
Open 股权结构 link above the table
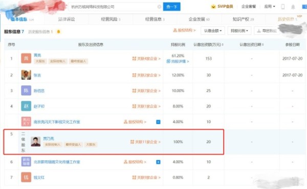[x=184, y=30]
